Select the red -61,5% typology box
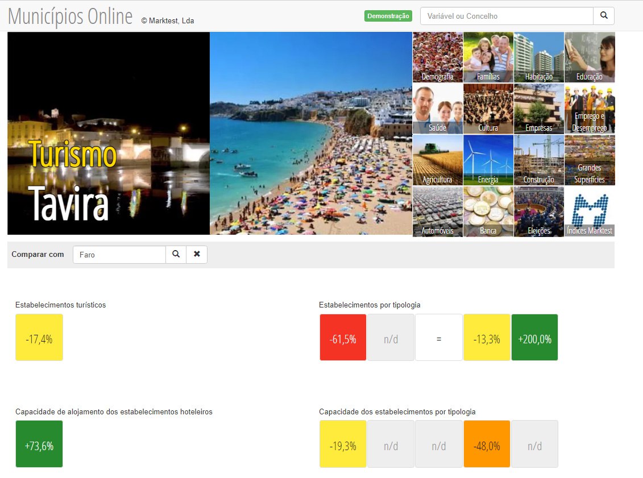 point(343,338)
